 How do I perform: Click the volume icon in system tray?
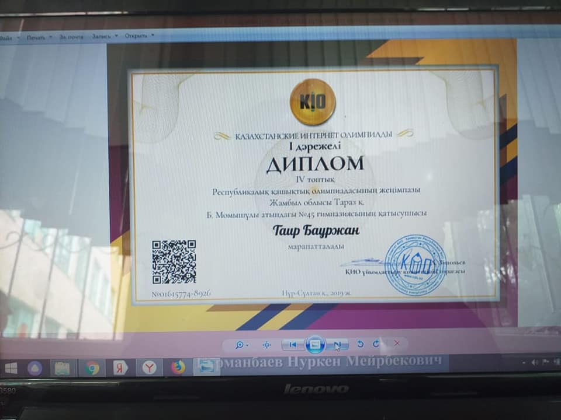pos(535,362)
